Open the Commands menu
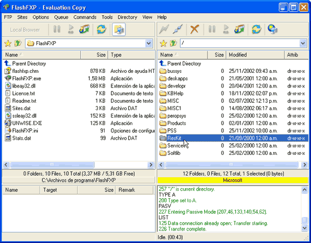Viewport: 311px width, 243px height. (x=85, y=18)
